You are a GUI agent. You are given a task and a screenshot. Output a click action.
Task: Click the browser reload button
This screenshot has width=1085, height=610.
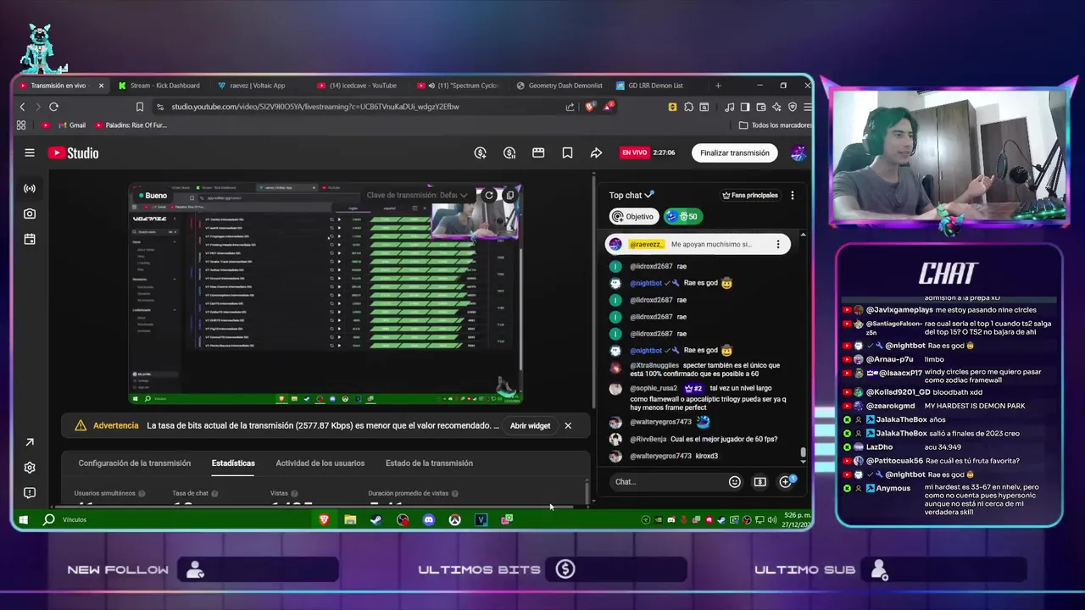53,107
